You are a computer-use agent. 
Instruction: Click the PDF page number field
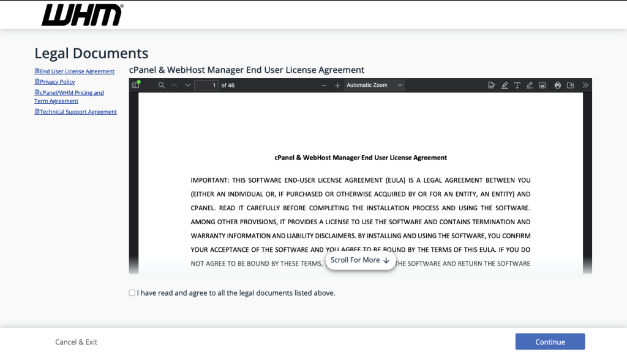pyautogui.click(x=206, y=86)
